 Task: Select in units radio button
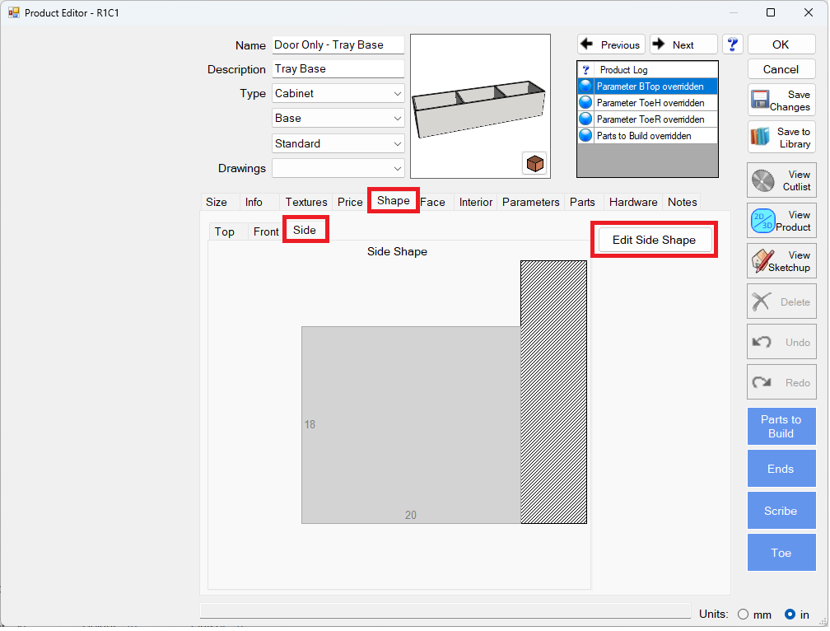790,614
